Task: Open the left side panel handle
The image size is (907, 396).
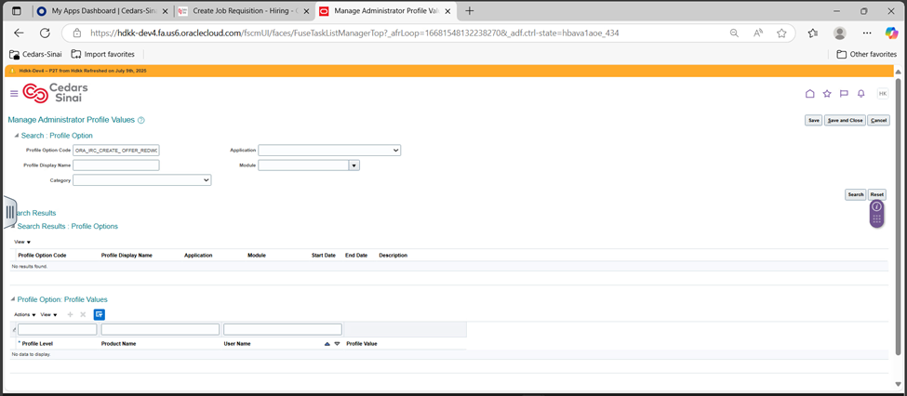Action: tap(10, 212)
